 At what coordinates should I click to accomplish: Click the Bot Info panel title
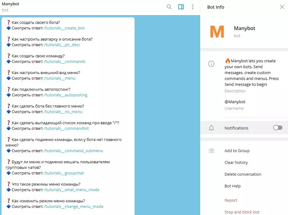point(216,7)
